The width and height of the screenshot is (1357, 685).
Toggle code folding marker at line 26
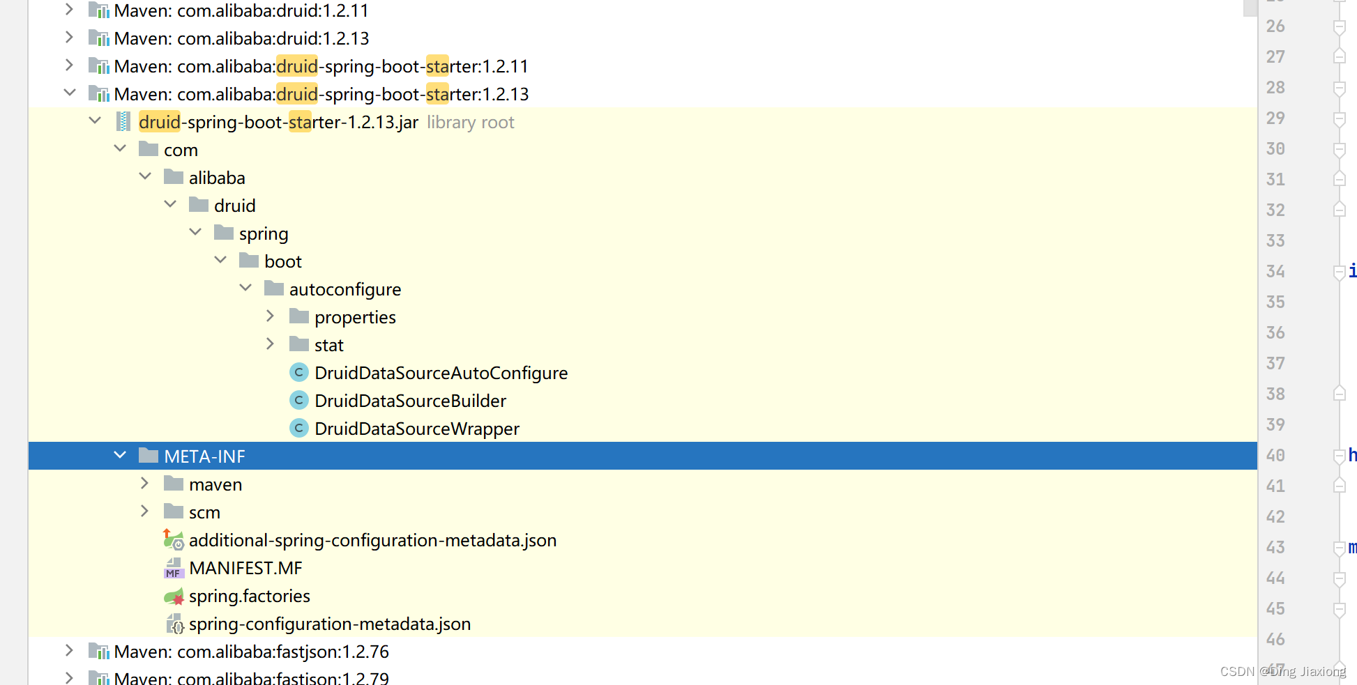tap(1339, 26)
